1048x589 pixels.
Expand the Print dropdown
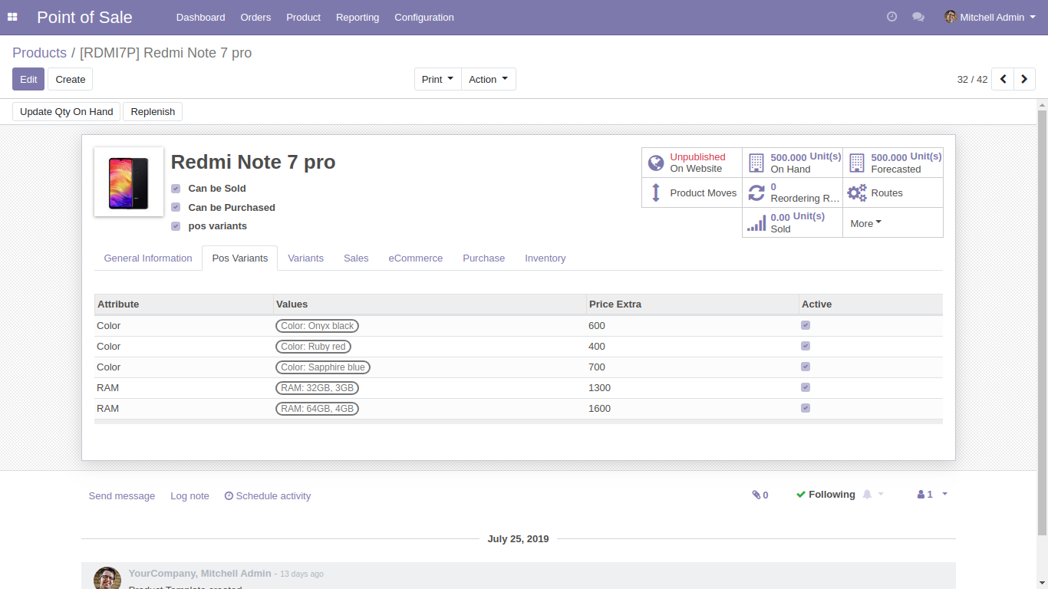pyautogui.click(x=437, y=79)
